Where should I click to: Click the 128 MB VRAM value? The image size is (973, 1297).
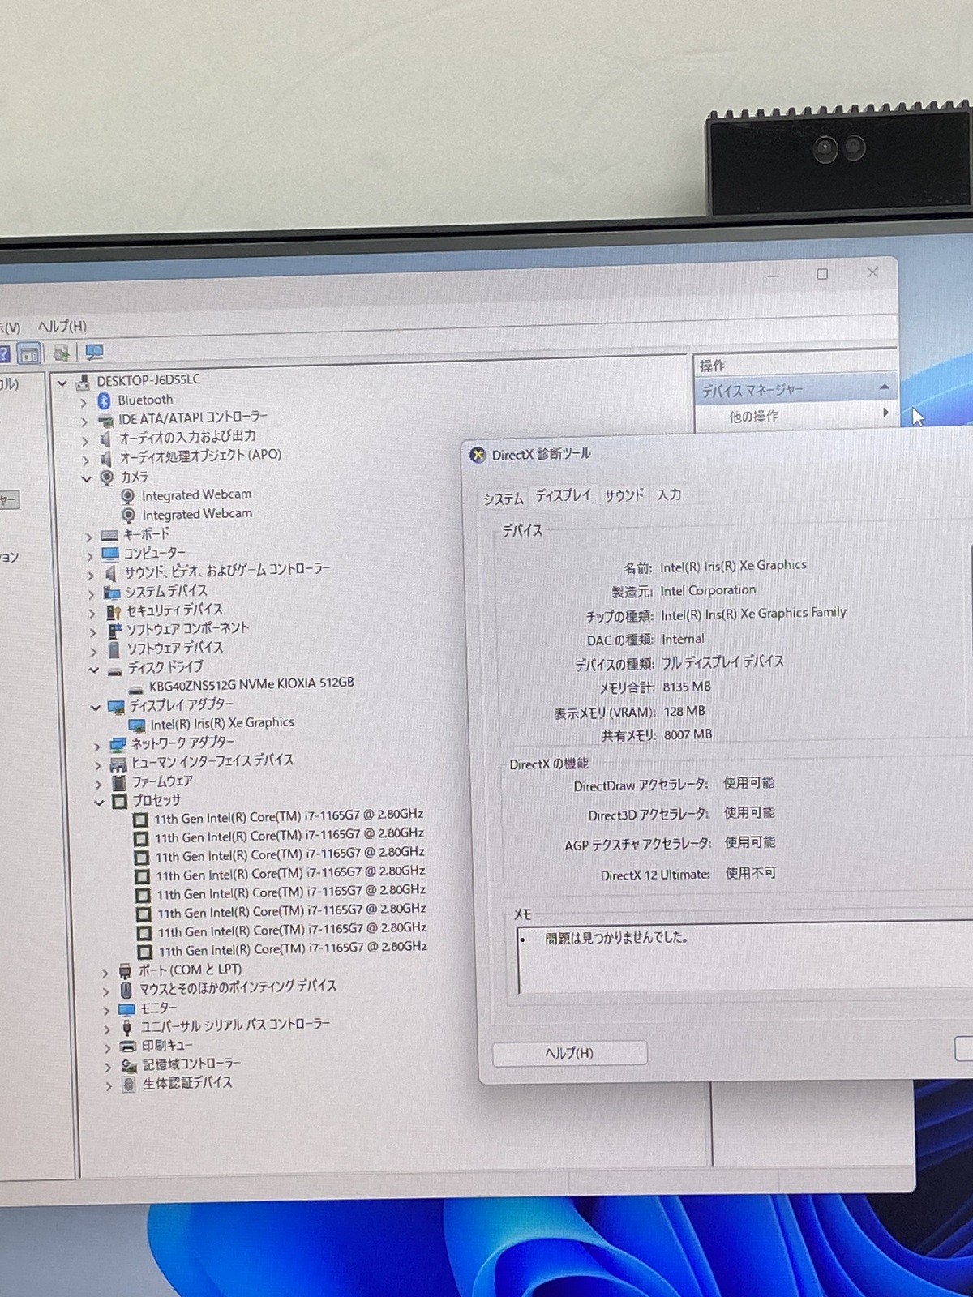tap(684, 711)
